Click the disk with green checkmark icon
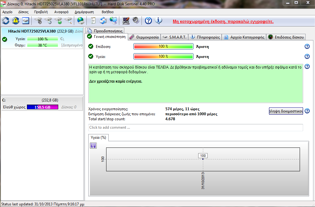The height and width of the screenshot is (207, 315). coord(58,20)
